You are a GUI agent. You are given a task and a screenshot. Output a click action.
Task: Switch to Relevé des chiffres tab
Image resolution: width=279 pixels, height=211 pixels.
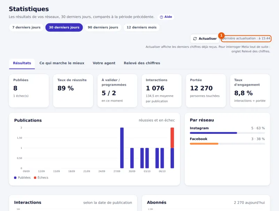142,63
